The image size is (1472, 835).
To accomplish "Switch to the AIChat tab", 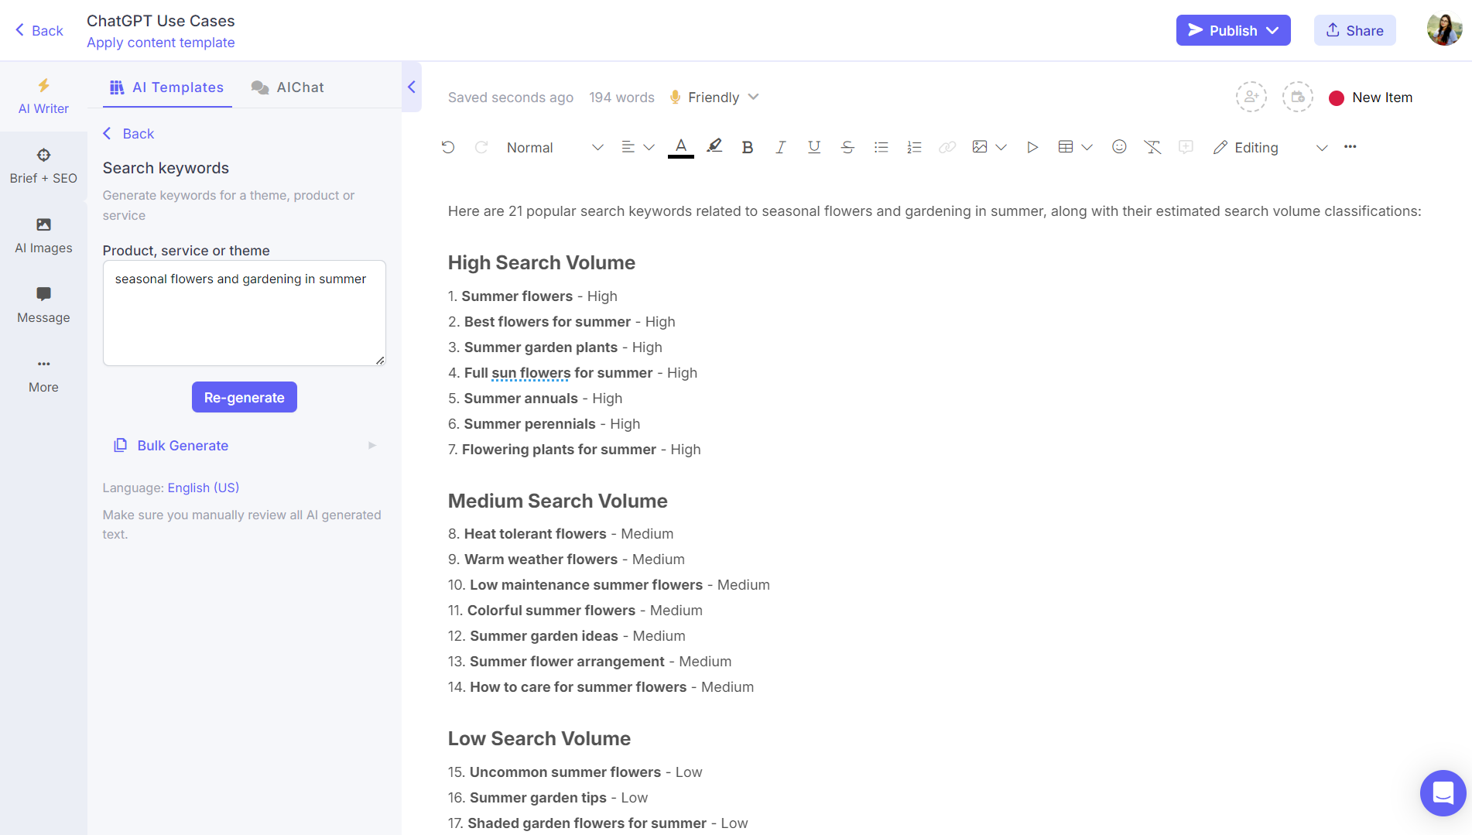I will (x=287, y=87).
